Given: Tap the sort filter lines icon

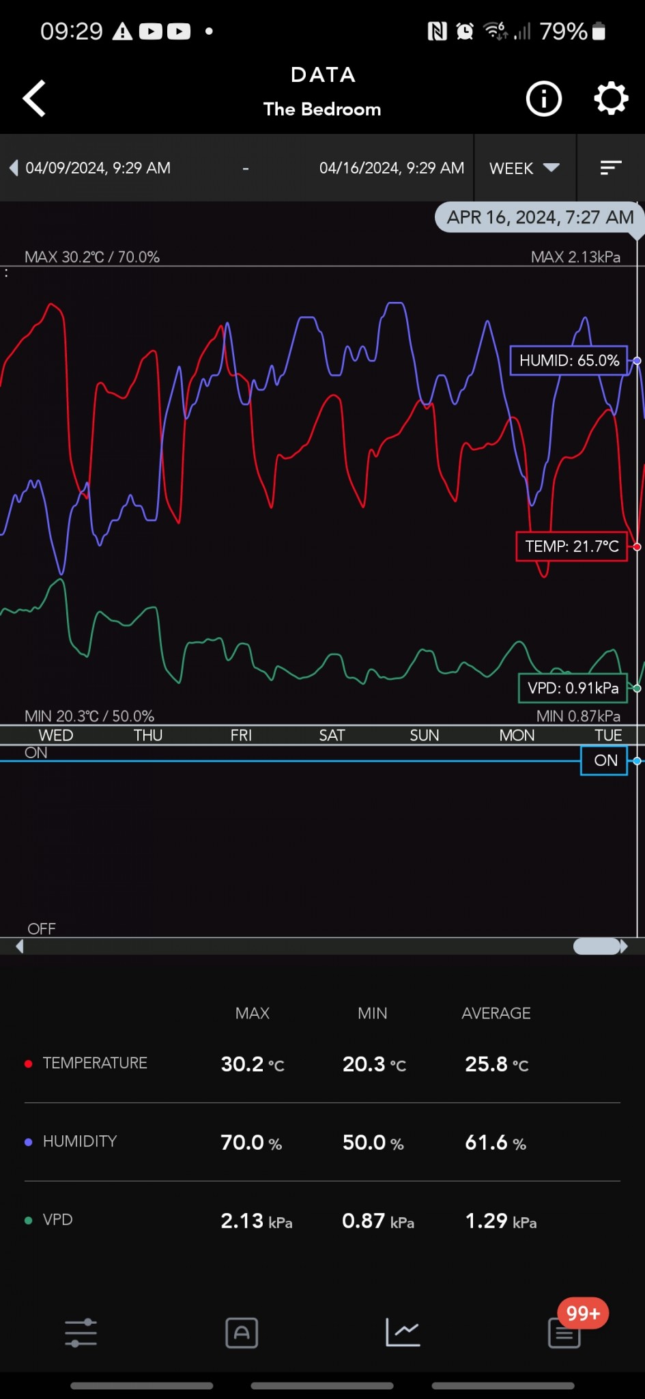Looking at the screenshot, I should (x=610, y=168).
